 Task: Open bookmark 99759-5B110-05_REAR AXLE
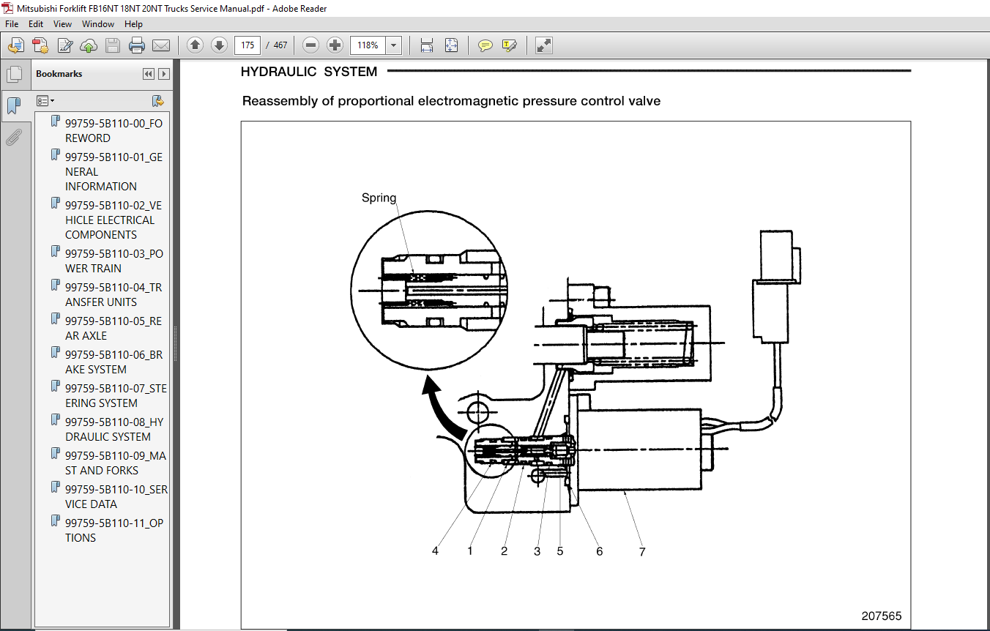tap(113, 329)
